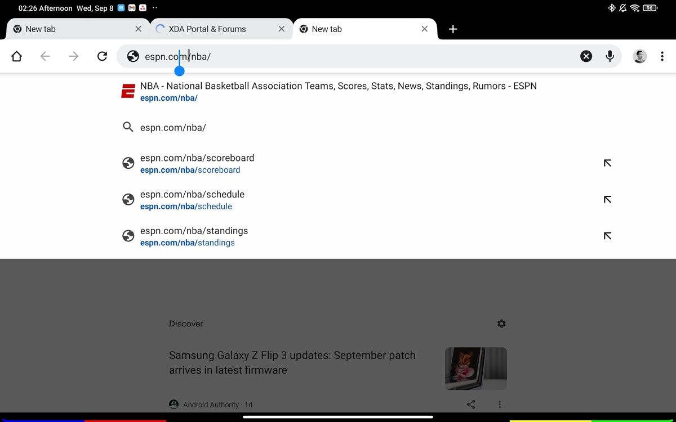676x422 pixels.
Task: Tap the globe icon beside schedule suggestion
Action: coord(128,200)
